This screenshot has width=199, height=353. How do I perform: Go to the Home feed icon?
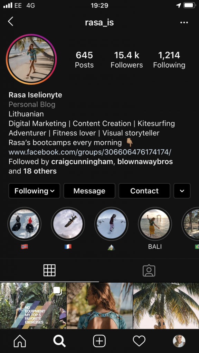(x=20, y=341)
